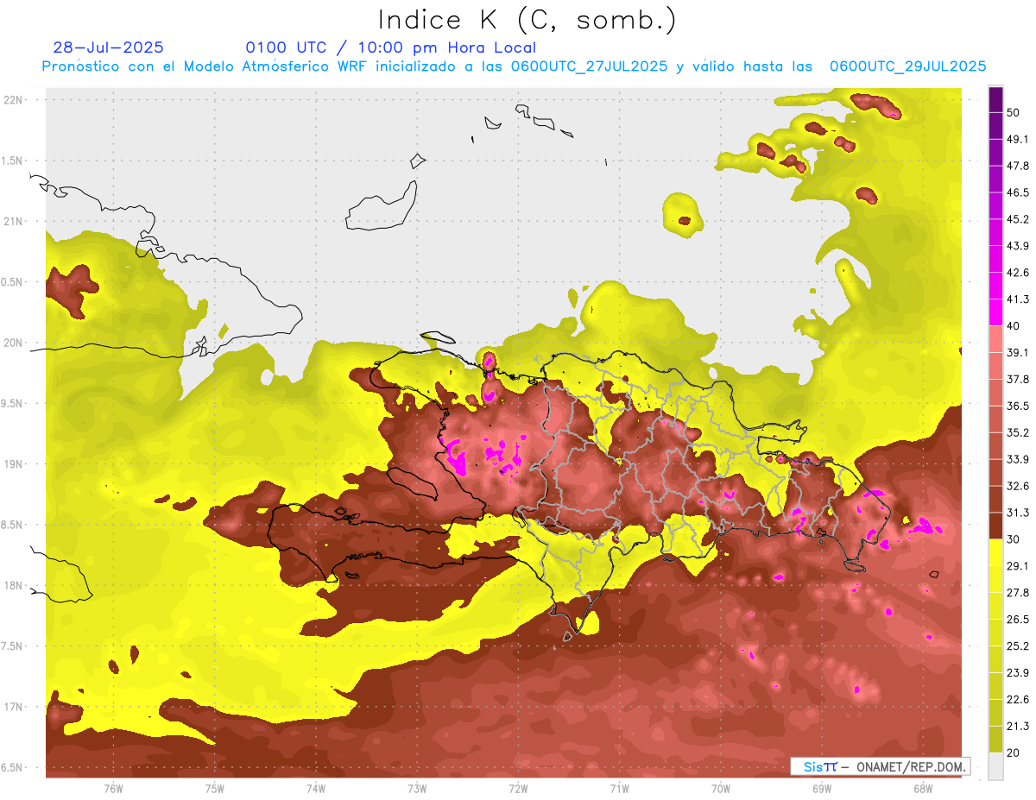1036x800 pixels.
Task: Click the '29.1' color scale value
Action: click(1017, 566)
